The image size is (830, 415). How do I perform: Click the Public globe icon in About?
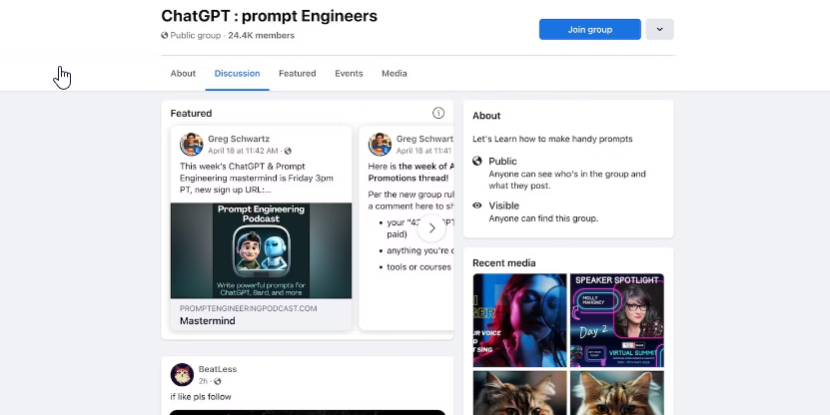tap(477, 161)
